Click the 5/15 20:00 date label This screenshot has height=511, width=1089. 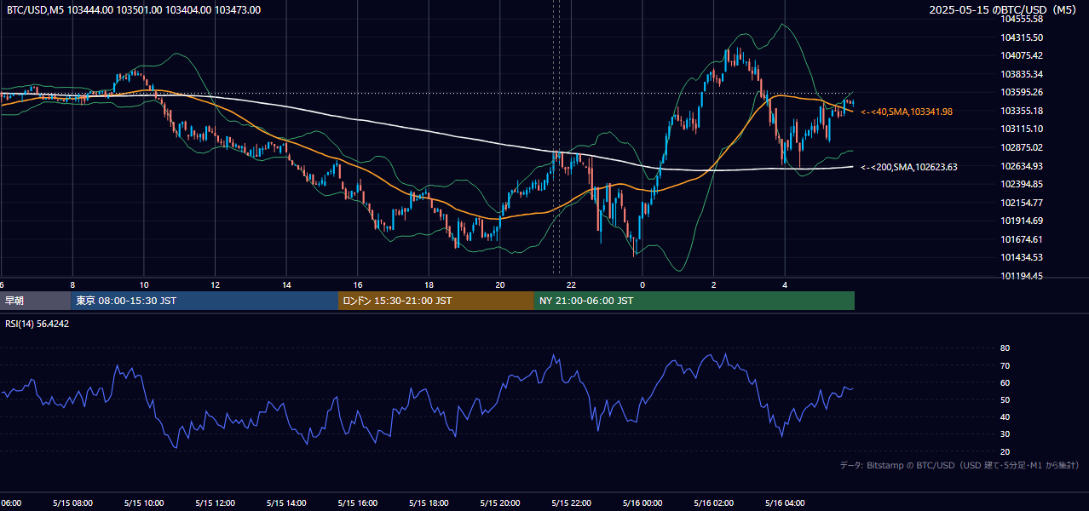pyautogui.click(x=500, y=503)
